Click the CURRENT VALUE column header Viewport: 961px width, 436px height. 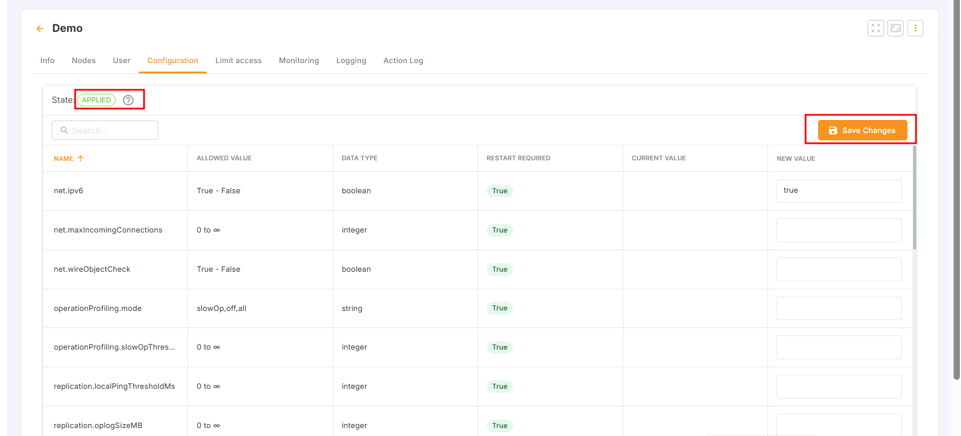(658, 158)
